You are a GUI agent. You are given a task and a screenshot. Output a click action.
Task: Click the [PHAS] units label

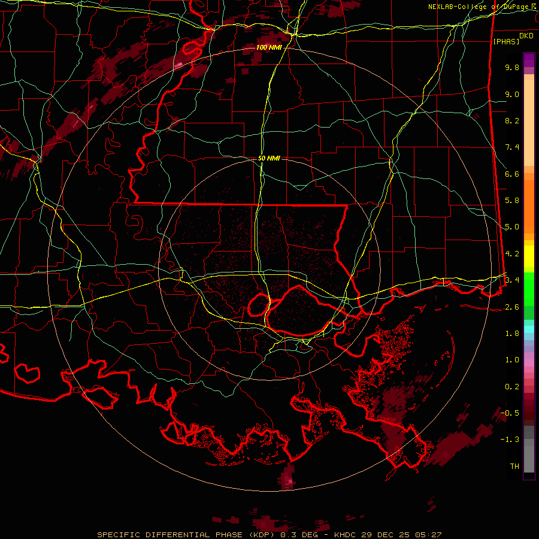pos(506,41)
